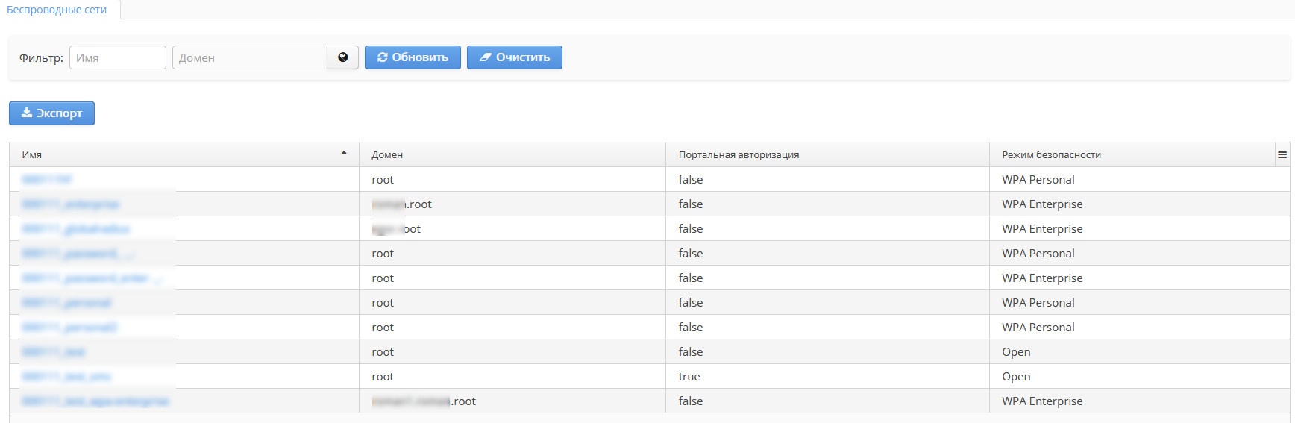Click the sort arrow in the Имя column header
This screenshot has width=1295, height=423.
tap(344, 153)
